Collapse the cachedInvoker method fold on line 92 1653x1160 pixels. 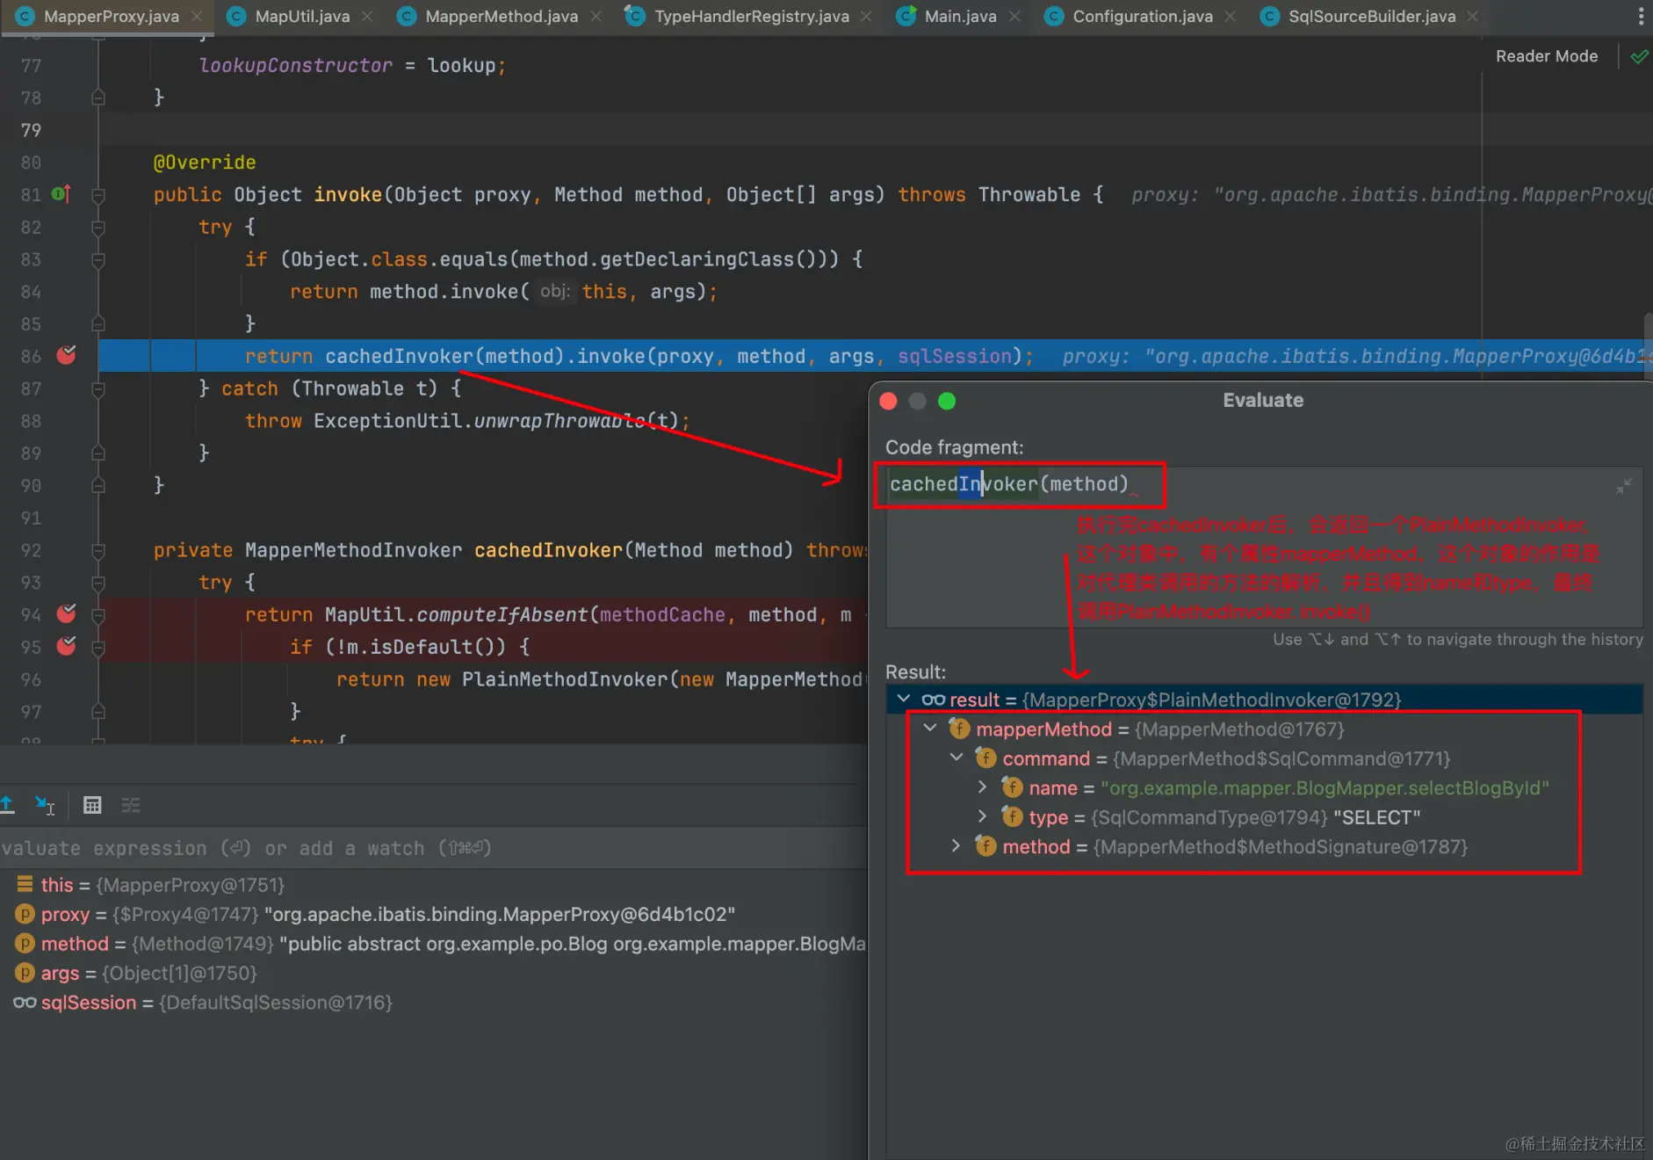tap(98, 551)
